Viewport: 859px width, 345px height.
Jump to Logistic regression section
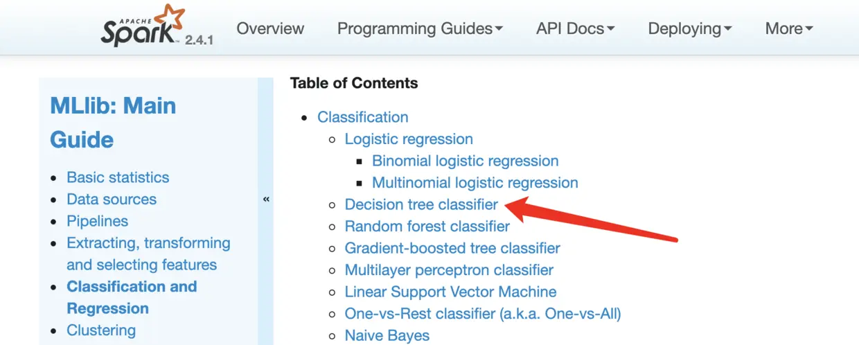pyautogui.click(x=409, y=139)
